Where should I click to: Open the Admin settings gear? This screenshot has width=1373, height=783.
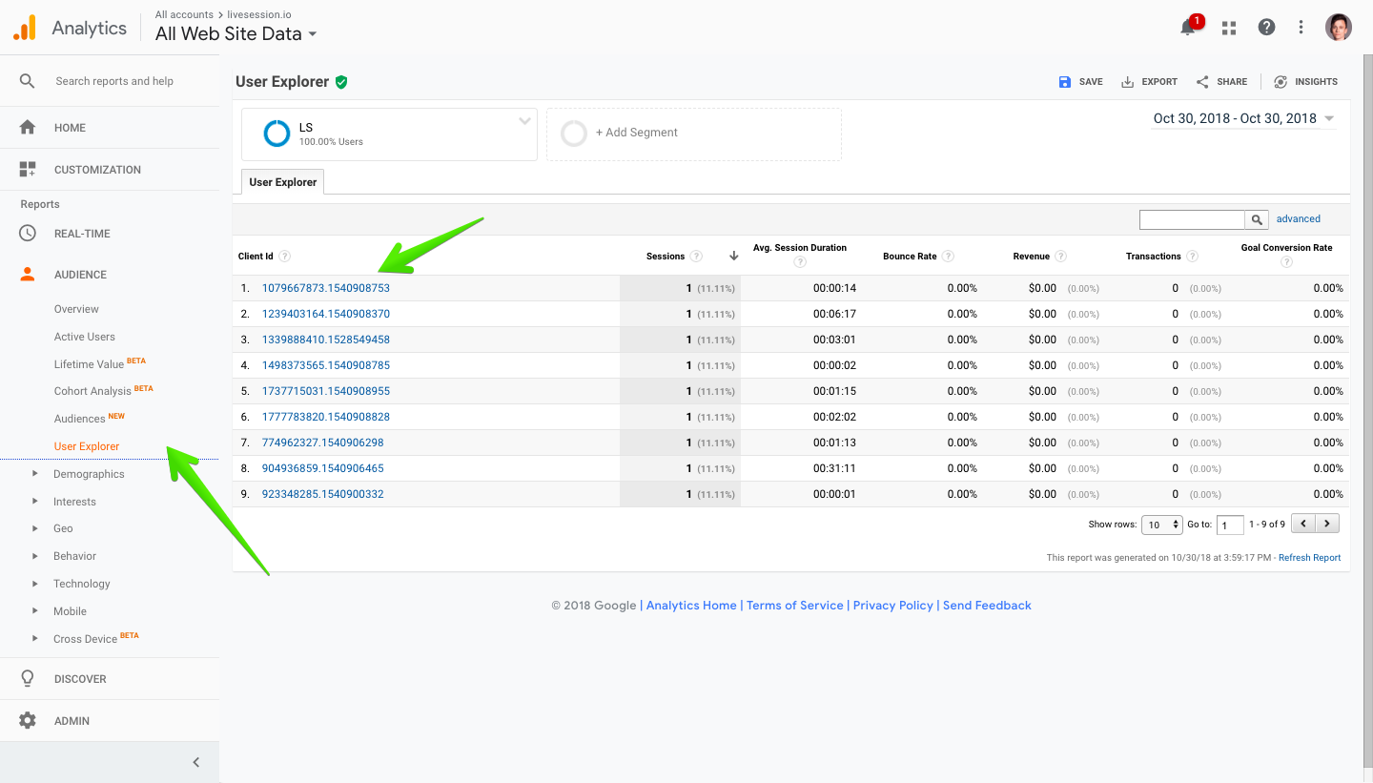pos(29,720)
